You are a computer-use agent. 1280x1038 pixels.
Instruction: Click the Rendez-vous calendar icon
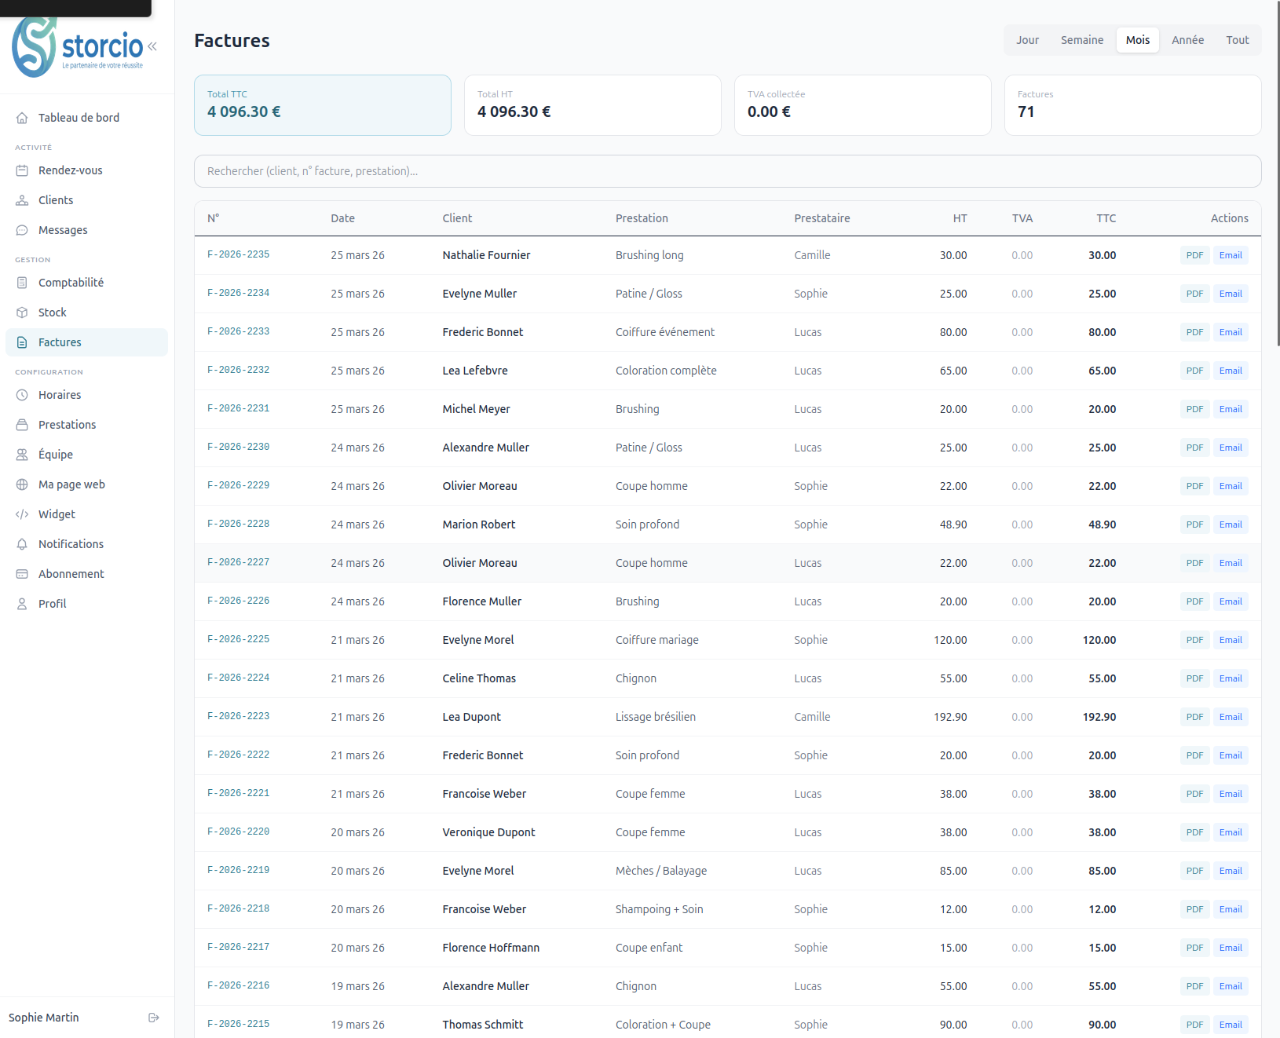click(22, 170)
